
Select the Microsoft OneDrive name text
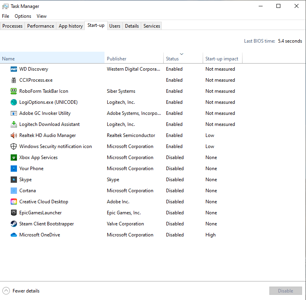click(39, 235)
